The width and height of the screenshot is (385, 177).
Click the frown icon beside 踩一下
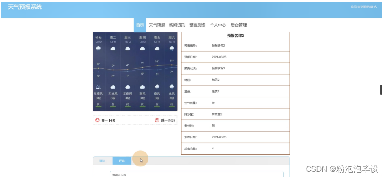click(x=157, y=120)
